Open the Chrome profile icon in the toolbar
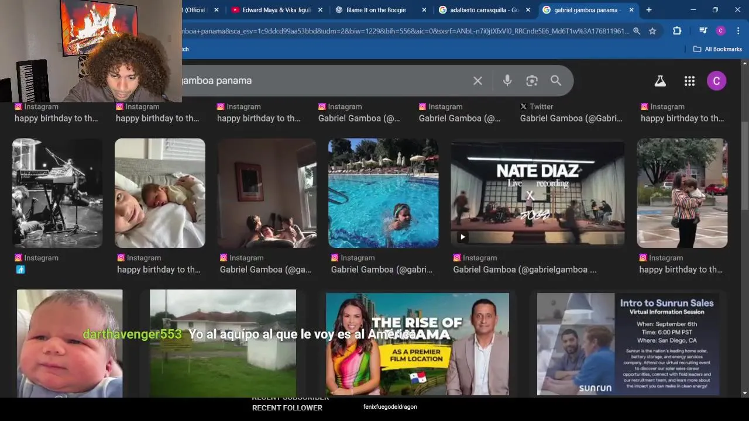 coord(720,31)
